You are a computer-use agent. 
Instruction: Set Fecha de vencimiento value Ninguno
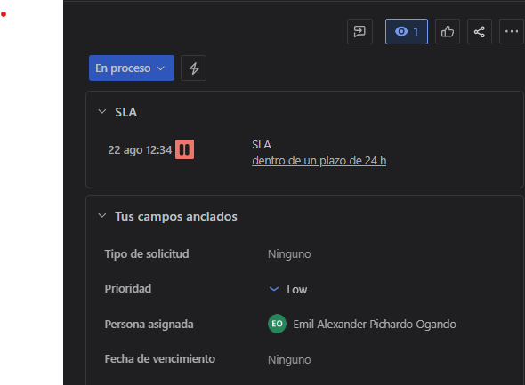289,359
